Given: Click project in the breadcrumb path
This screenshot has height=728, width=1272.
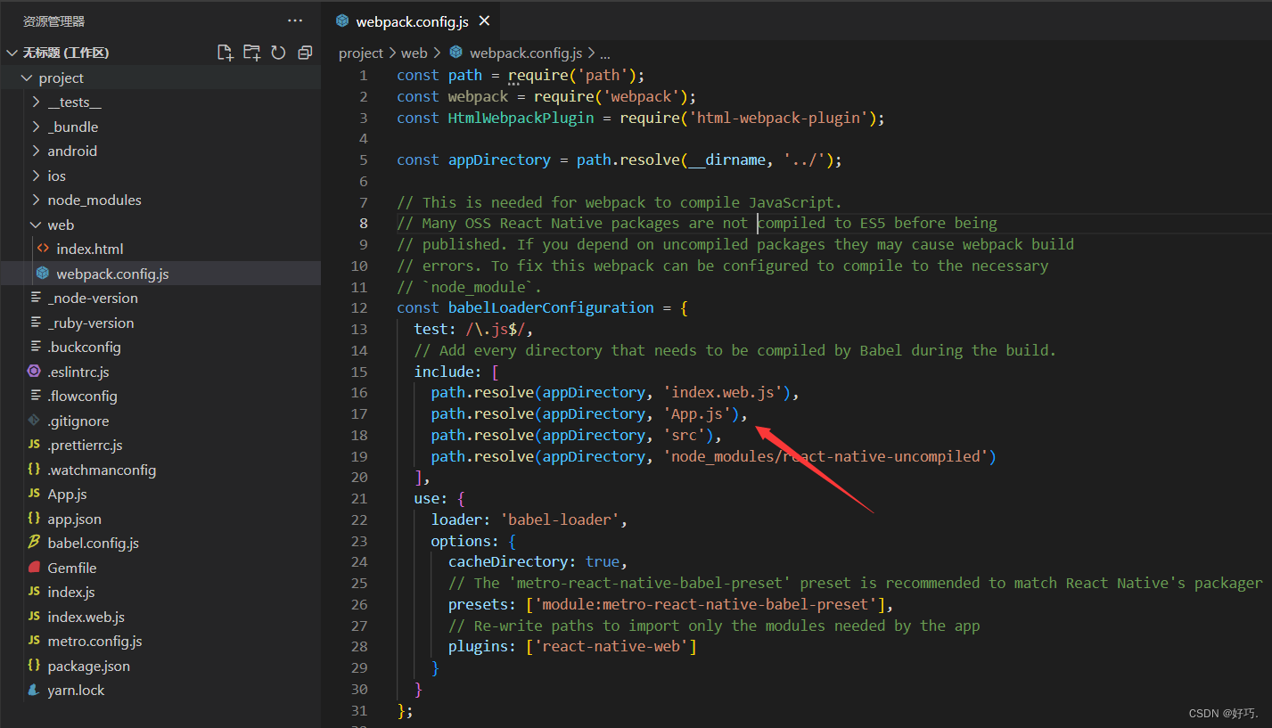Looking at the screenshot, I should [361, 53].
